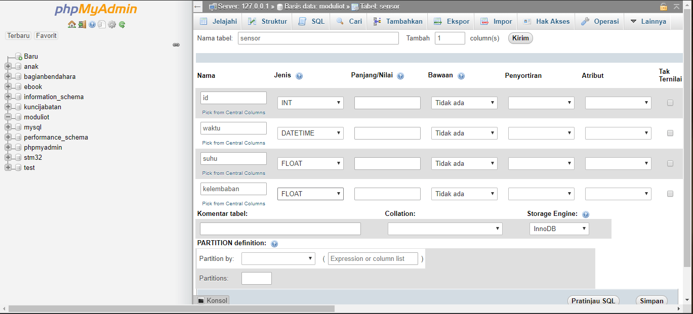Viewport: 693px width, 314px height.
Task: Open the Konsol console at the bottom
Action: pyautogui.click(x=213, y=300)
